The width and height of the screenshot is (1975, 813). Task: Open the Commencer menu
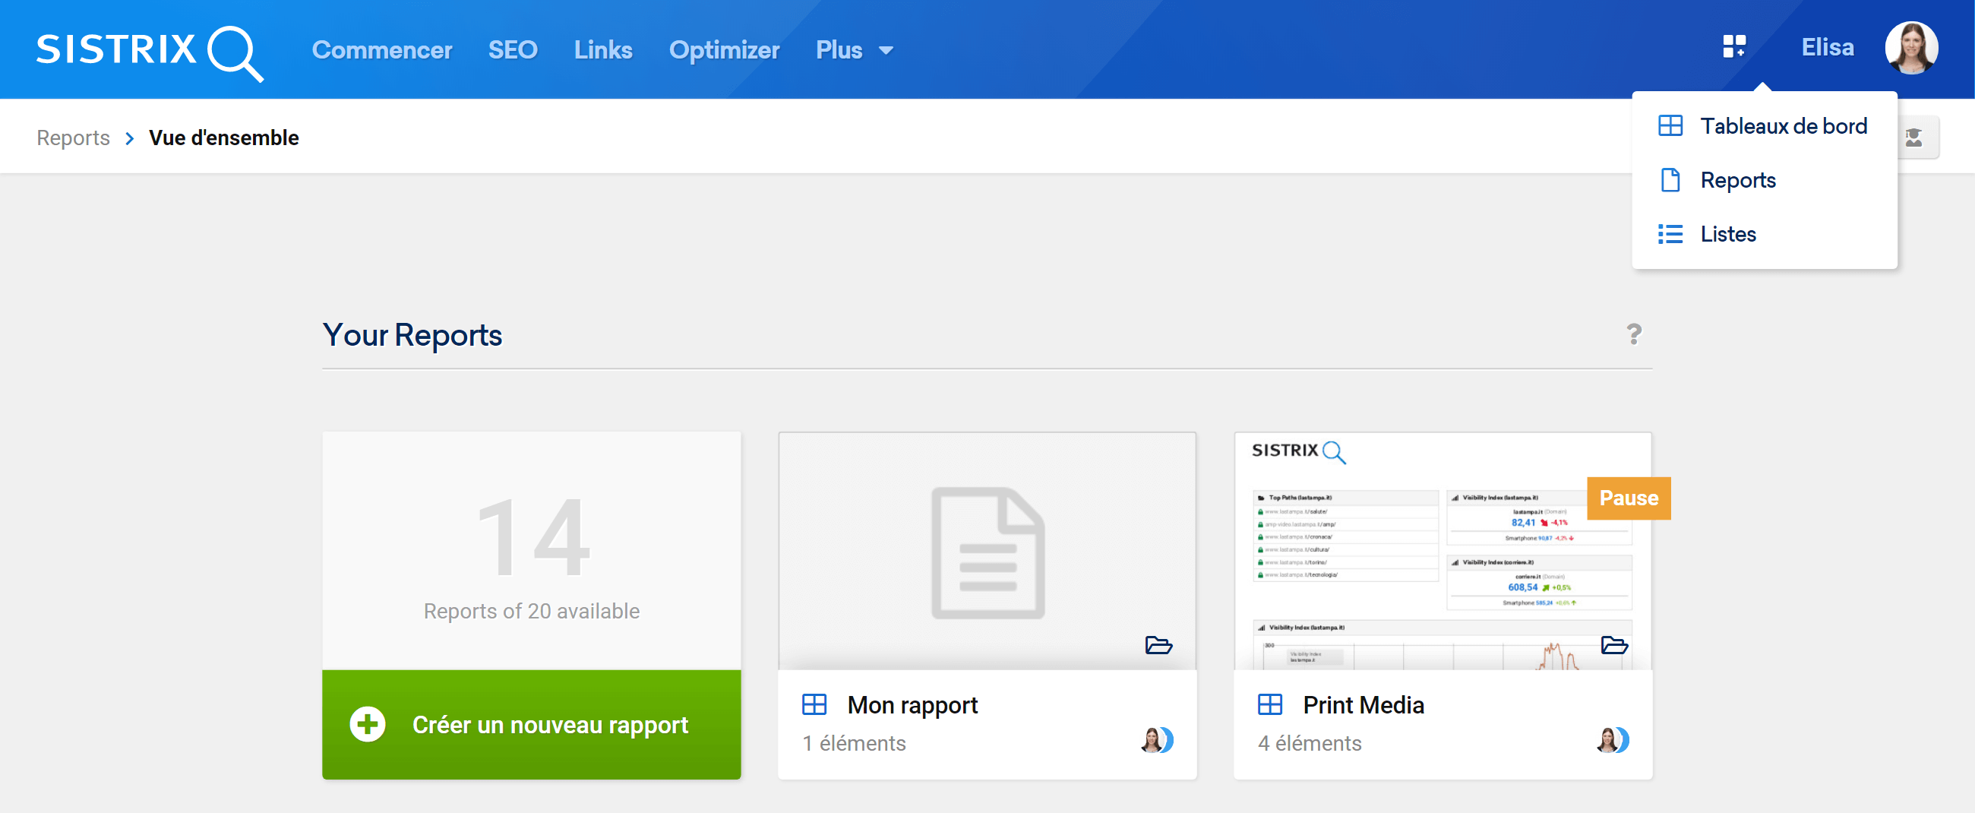pyautogui.click(x=382, y=50)
